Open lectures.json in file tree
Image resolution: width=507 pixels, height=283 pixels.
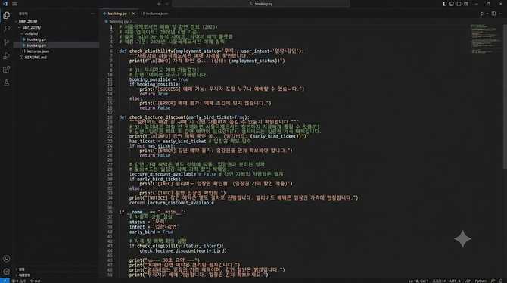(x=56, y=51)
